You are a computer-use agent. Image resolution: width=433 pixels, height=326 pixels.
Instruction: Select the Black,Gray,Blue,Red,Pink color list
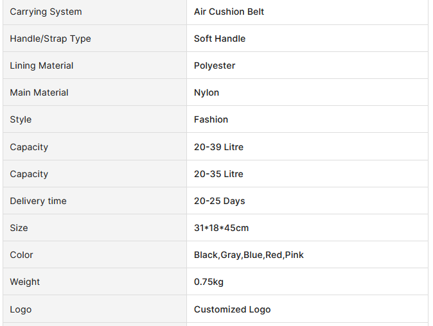click(249, 255)
